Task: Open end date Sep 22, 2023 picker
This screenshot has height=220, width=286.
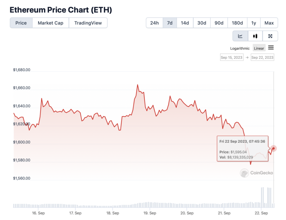Action: tap(262, 57)
